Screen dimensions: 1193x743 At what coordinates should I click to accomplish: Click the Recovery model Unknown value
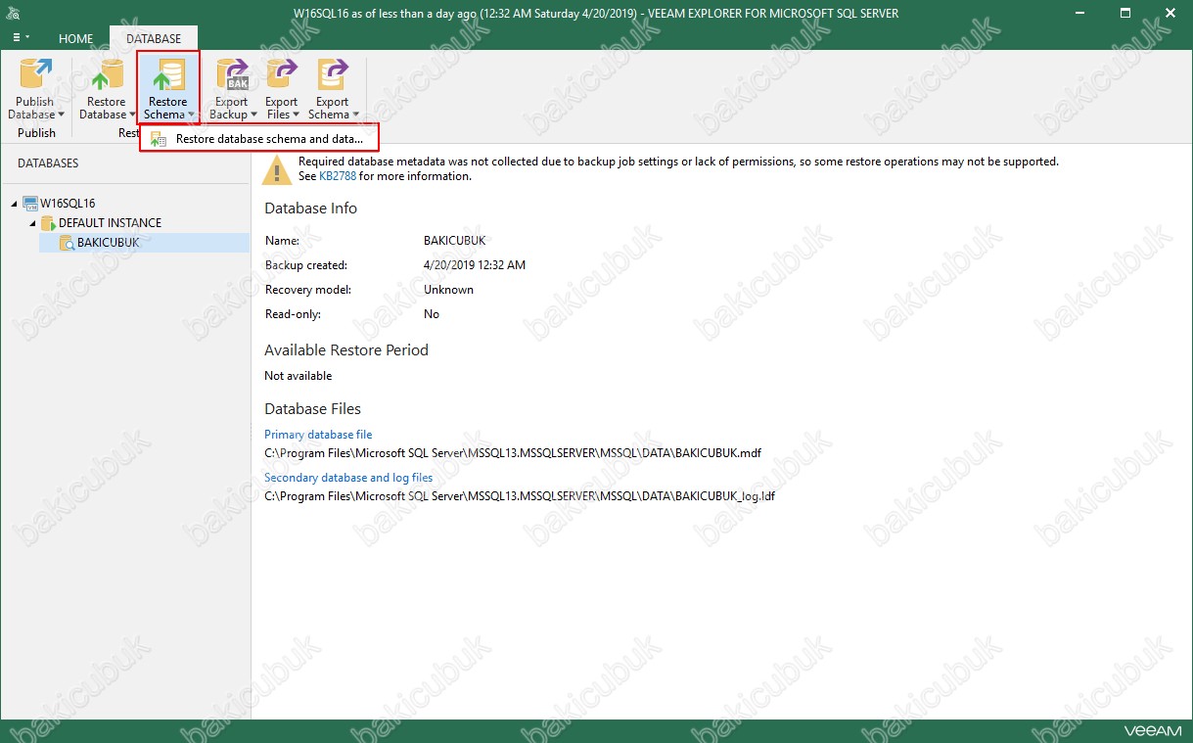448,290
